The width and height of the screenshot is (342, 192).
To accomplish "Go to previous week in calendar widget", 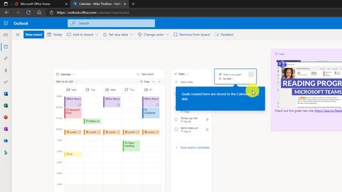I will [x=154, y=82].
